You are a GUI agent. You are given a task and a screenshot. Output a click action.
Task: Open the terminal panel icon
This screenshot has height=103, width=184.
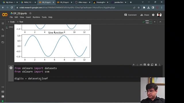(3, 96)
